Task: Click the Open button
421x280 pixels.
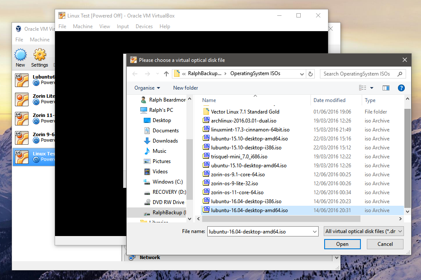Action: pyautogui.click(x=343, y=244)
